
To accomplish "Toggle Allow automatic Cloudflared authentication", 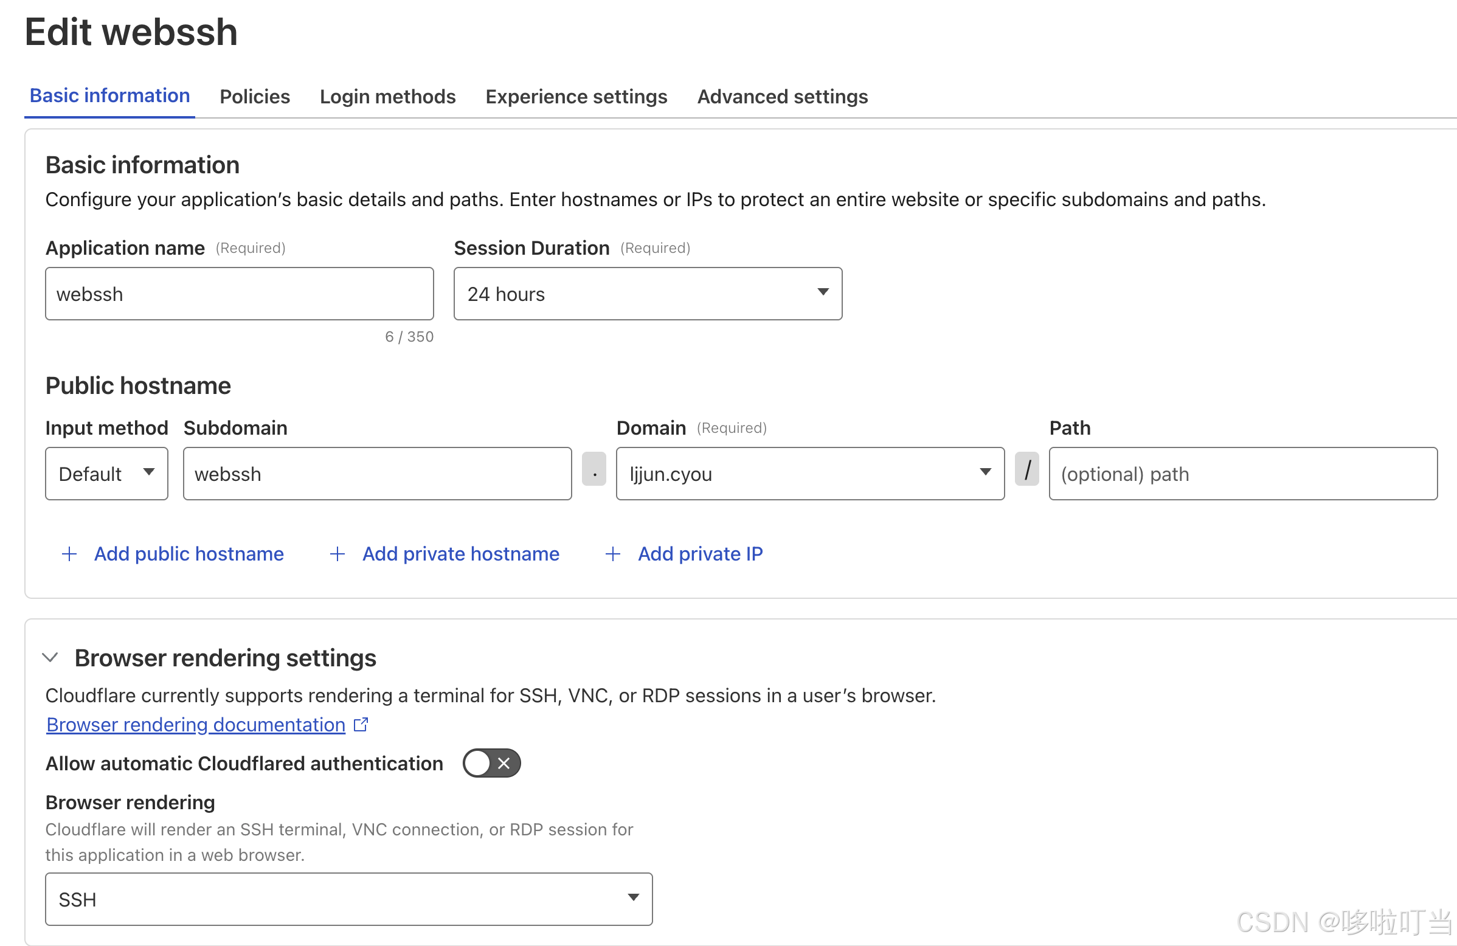I will (491, 763).
